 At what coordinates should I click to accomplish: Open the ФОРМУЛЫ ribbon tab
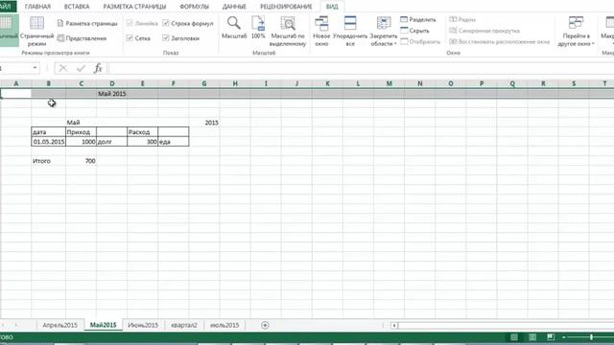[194, 7]
